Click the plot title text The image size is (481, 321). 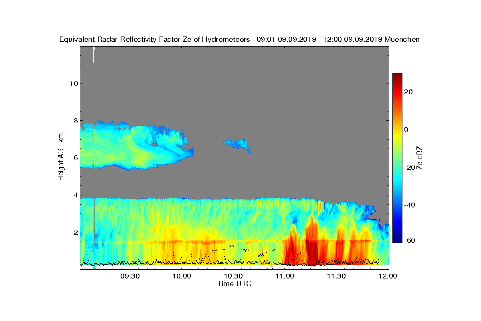click(239, 39)
